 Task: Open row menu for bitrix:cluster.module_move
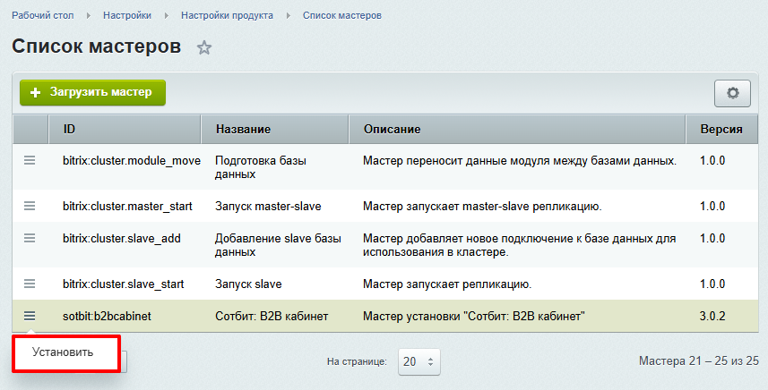[30, 160]
